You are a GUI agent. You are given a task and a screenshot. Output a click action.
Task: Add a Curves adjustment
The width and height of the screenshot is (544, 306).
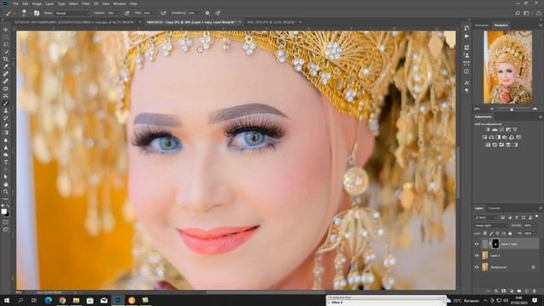coord(501,129)
